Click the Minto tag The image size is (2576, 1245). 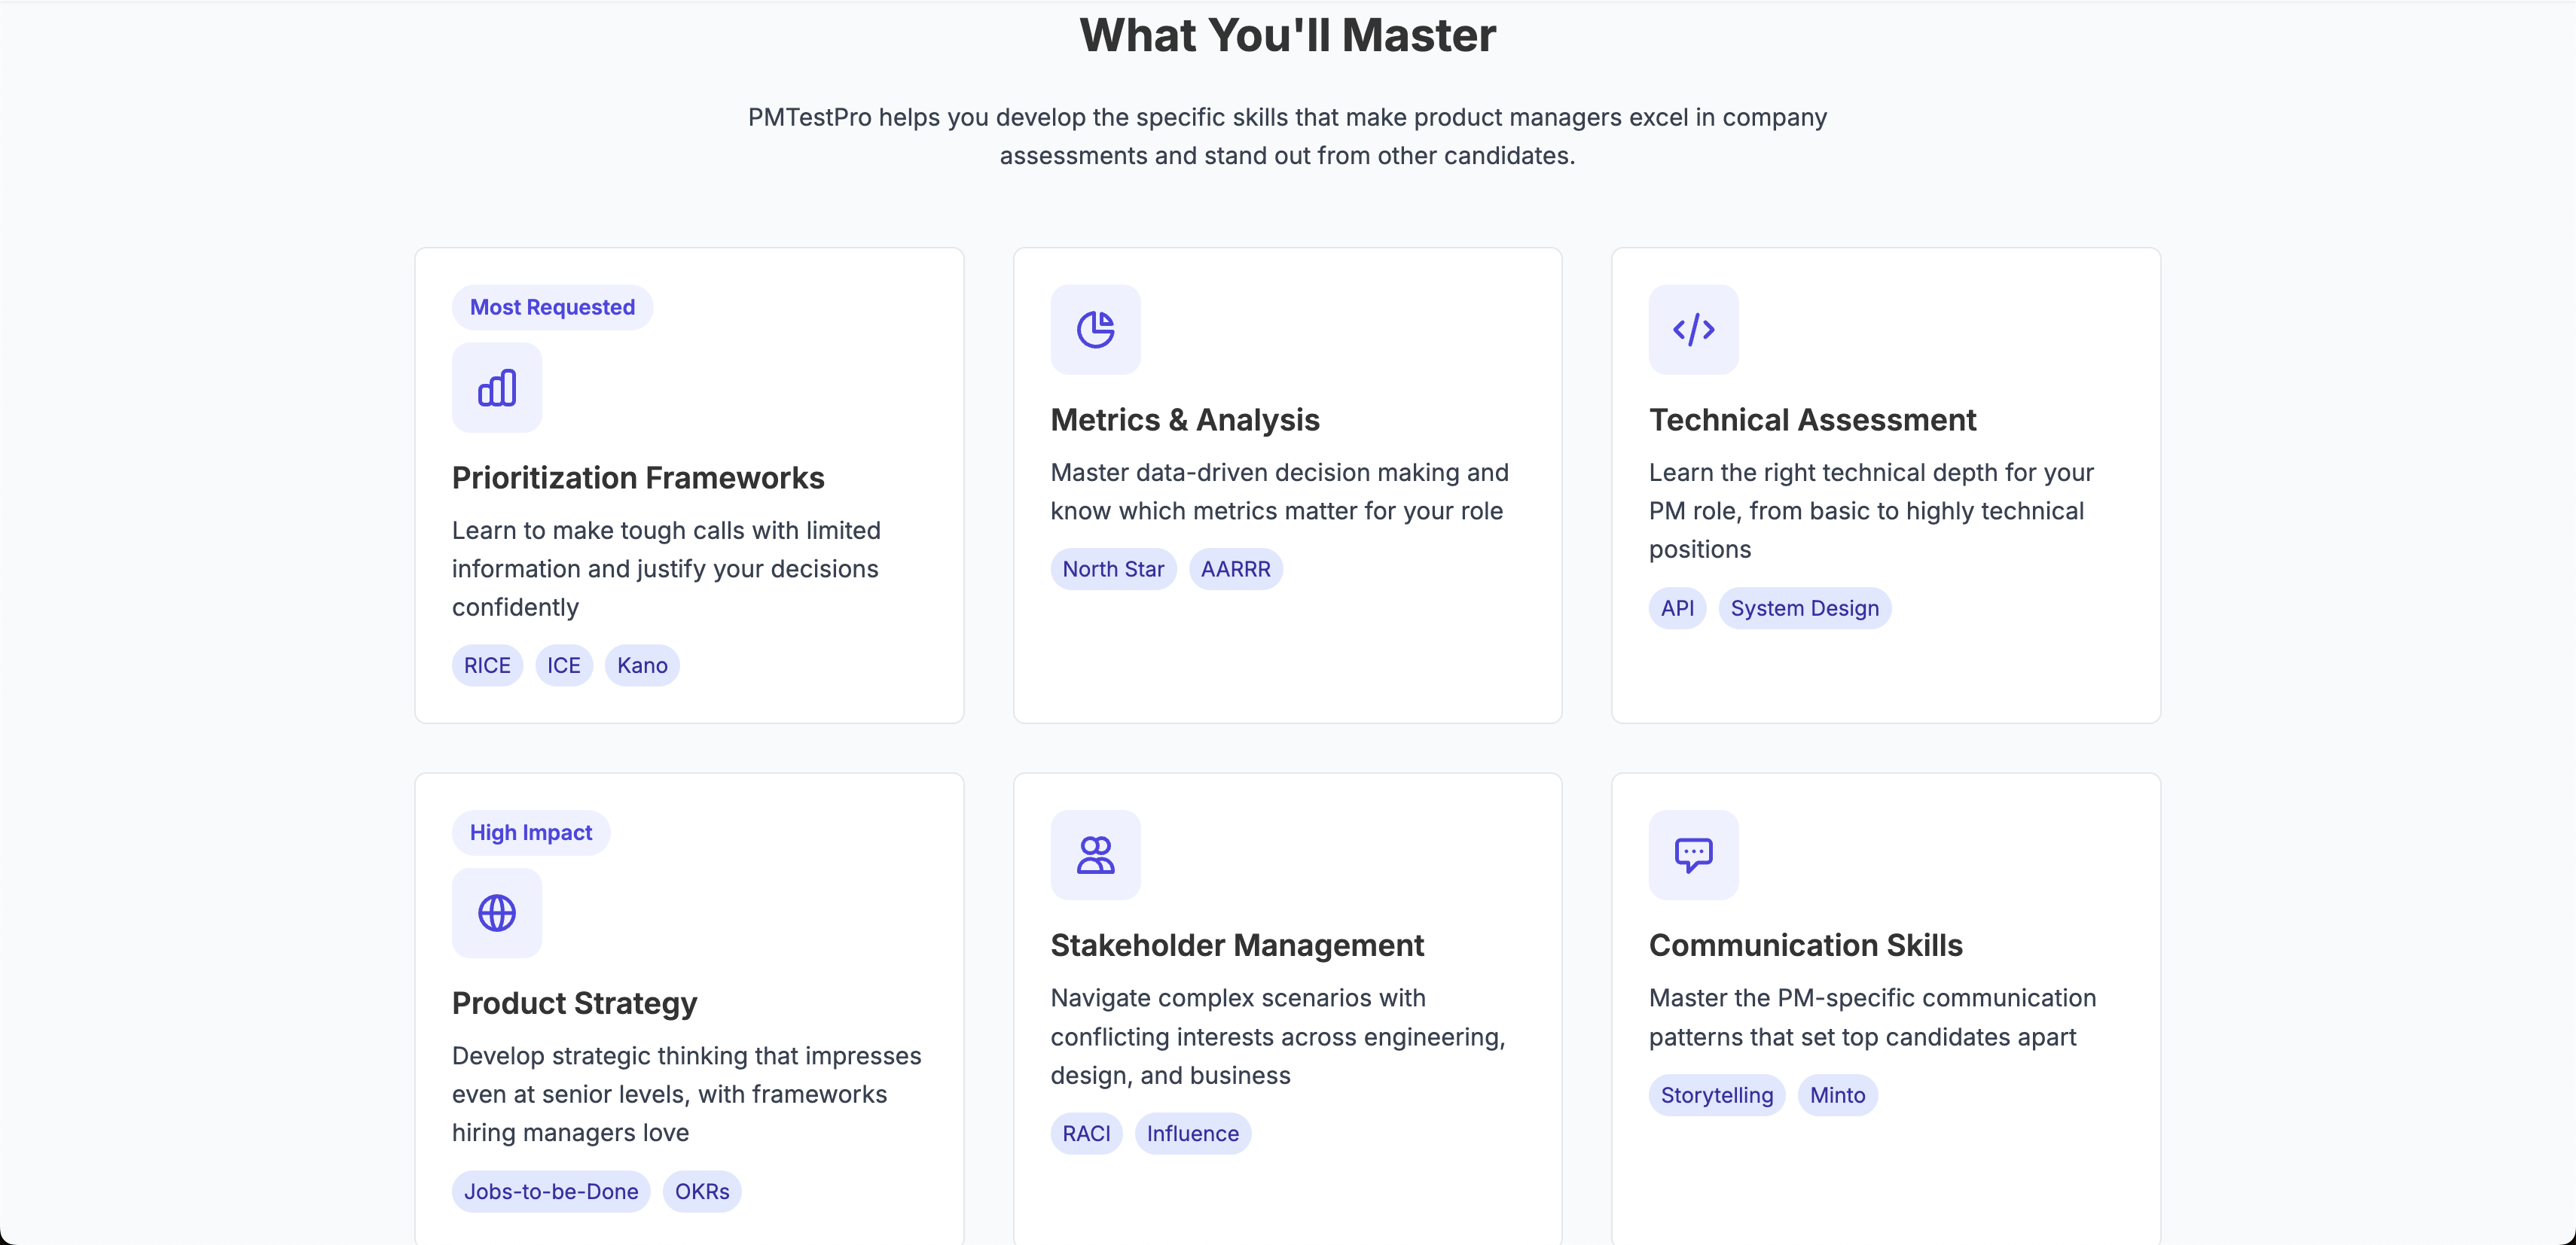pos(1837,1095)
